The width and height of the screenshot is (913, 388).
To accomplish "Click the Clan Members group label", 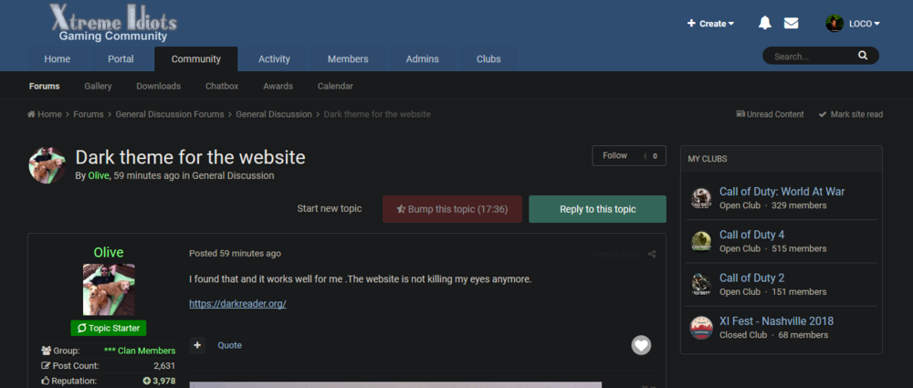I will pyautogui.click(x=139, y=351).
